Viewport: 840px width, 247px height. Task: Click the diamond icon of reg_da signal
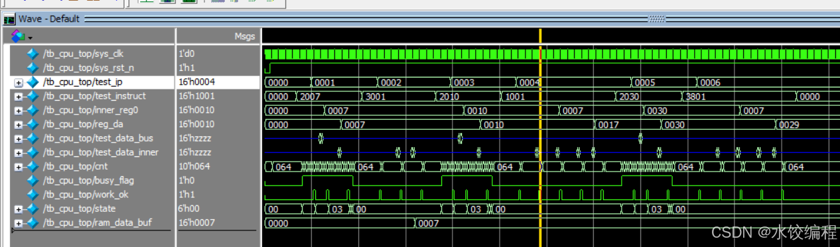coord(33,124)
